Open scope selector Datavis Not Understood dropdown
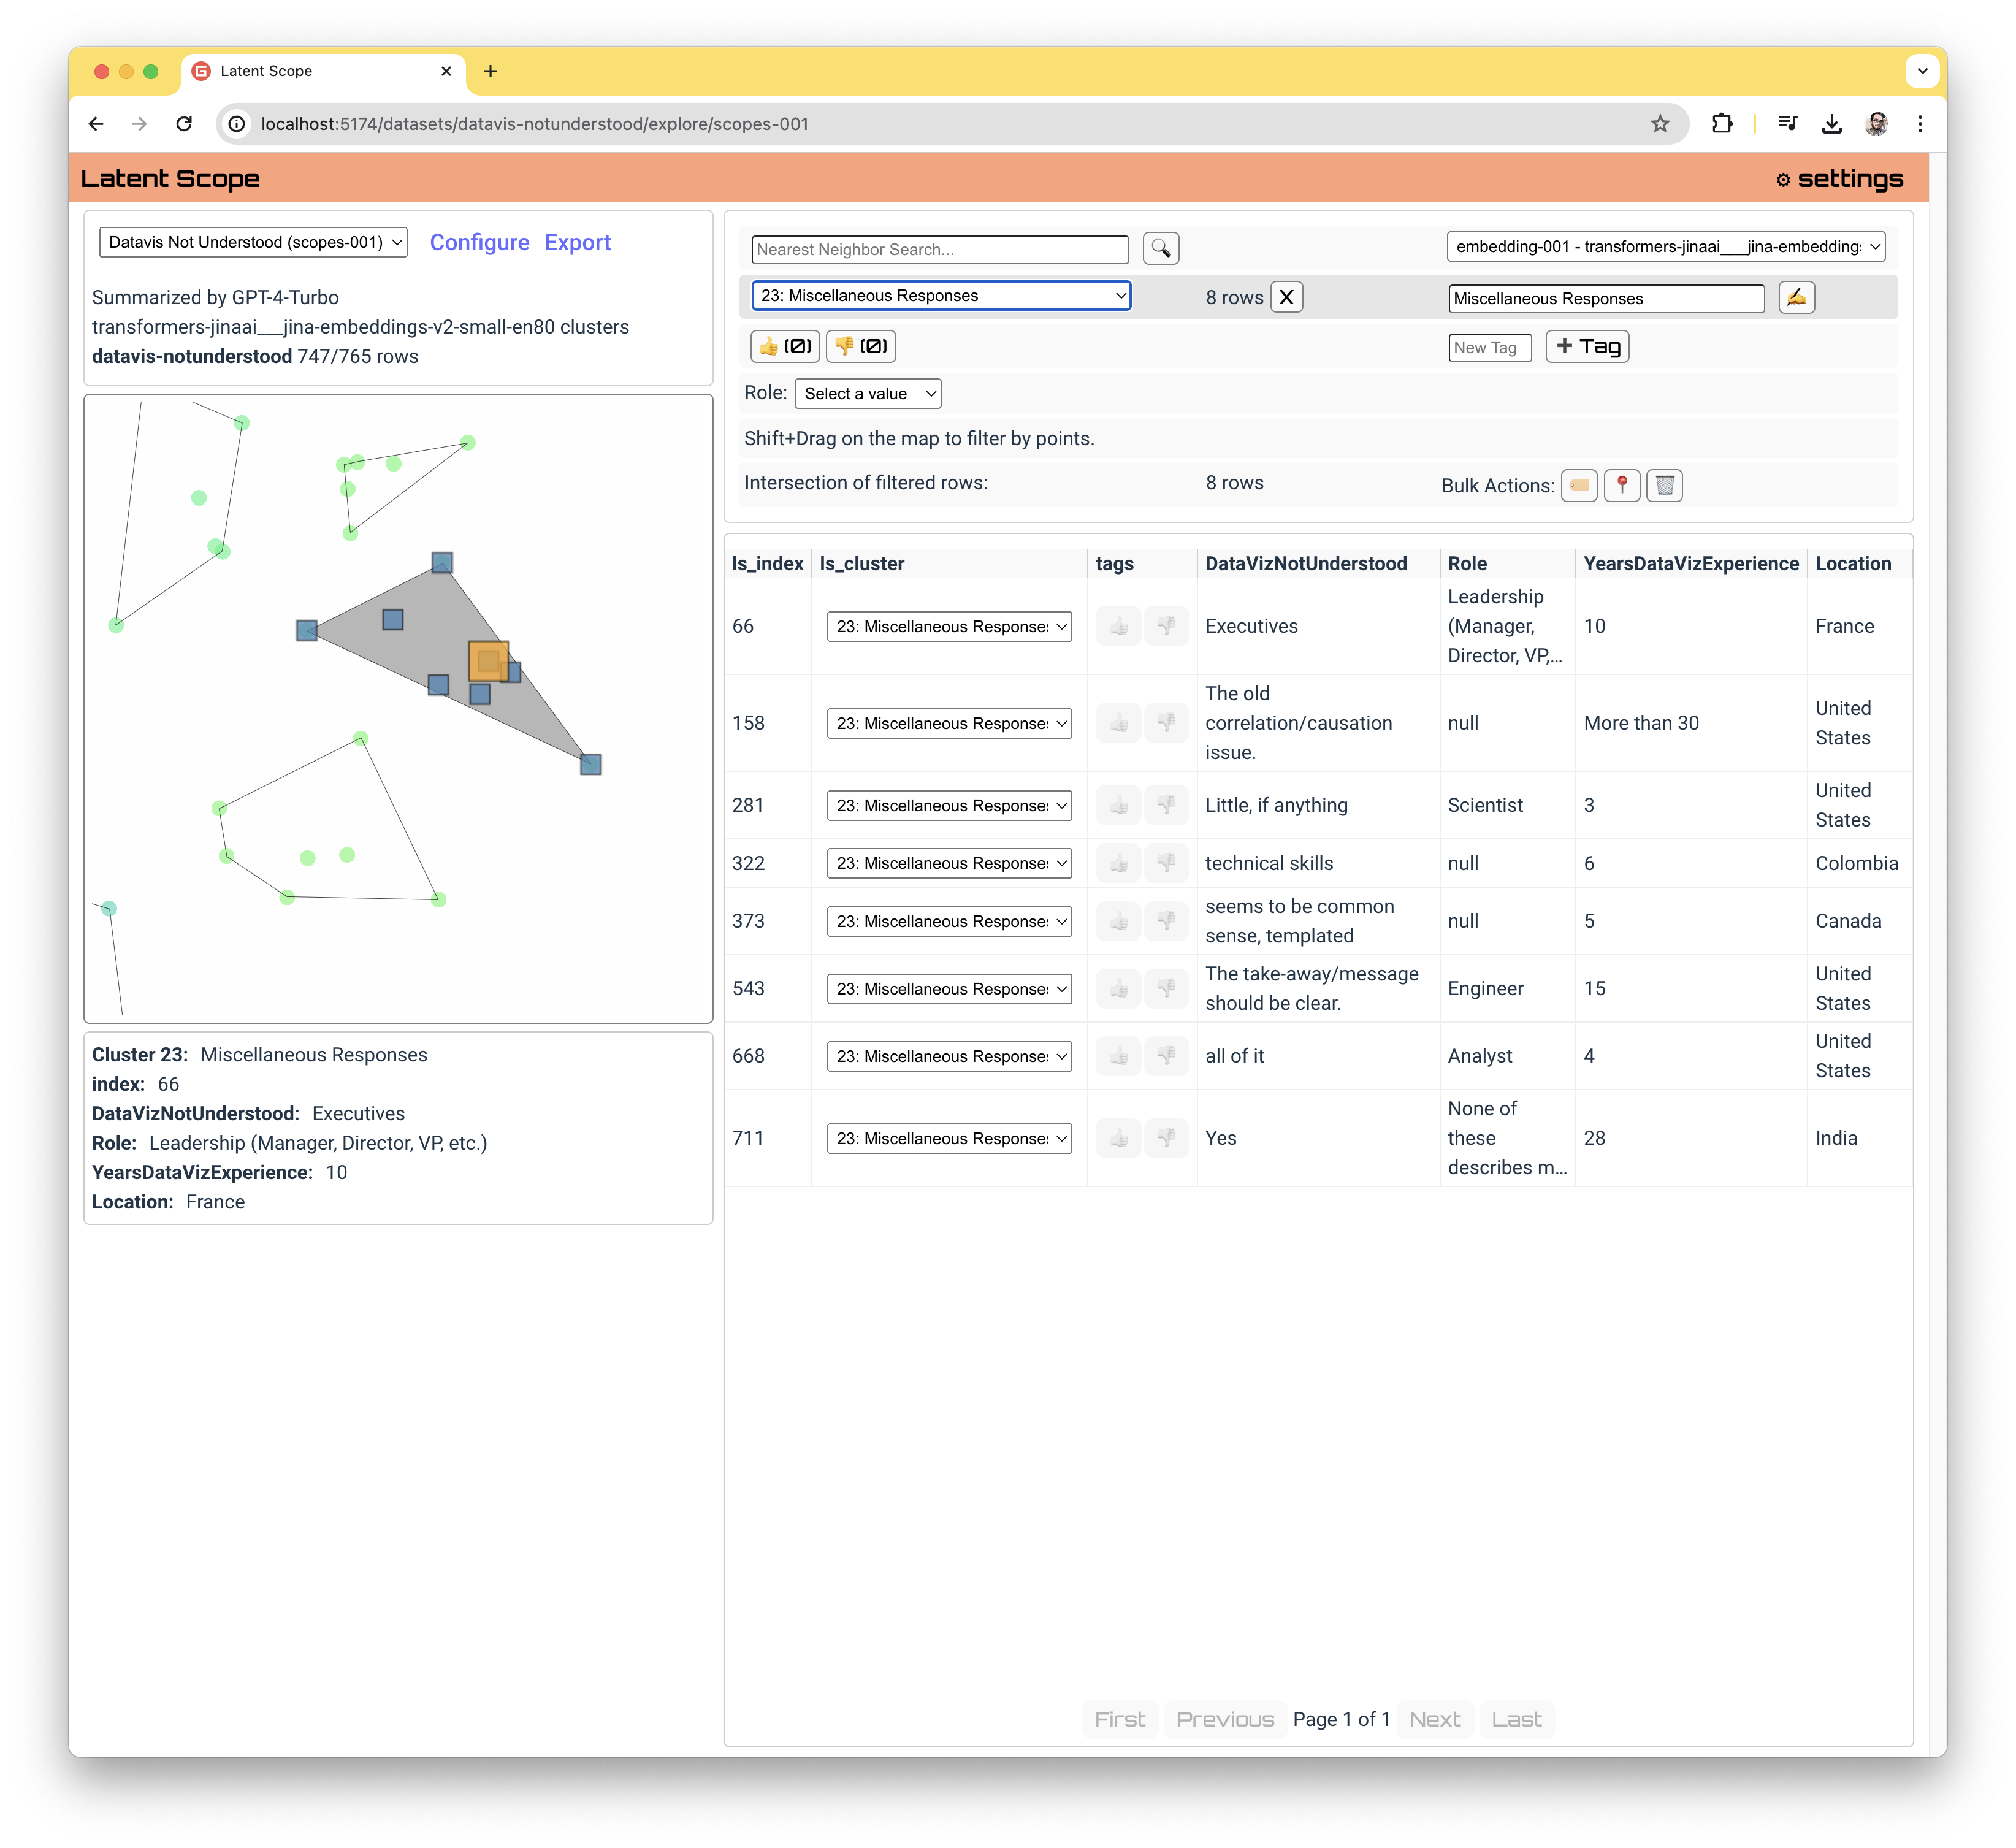The height and width of the screenshot is (1848, 2016). pyautogui.click(x=253, y=242)
